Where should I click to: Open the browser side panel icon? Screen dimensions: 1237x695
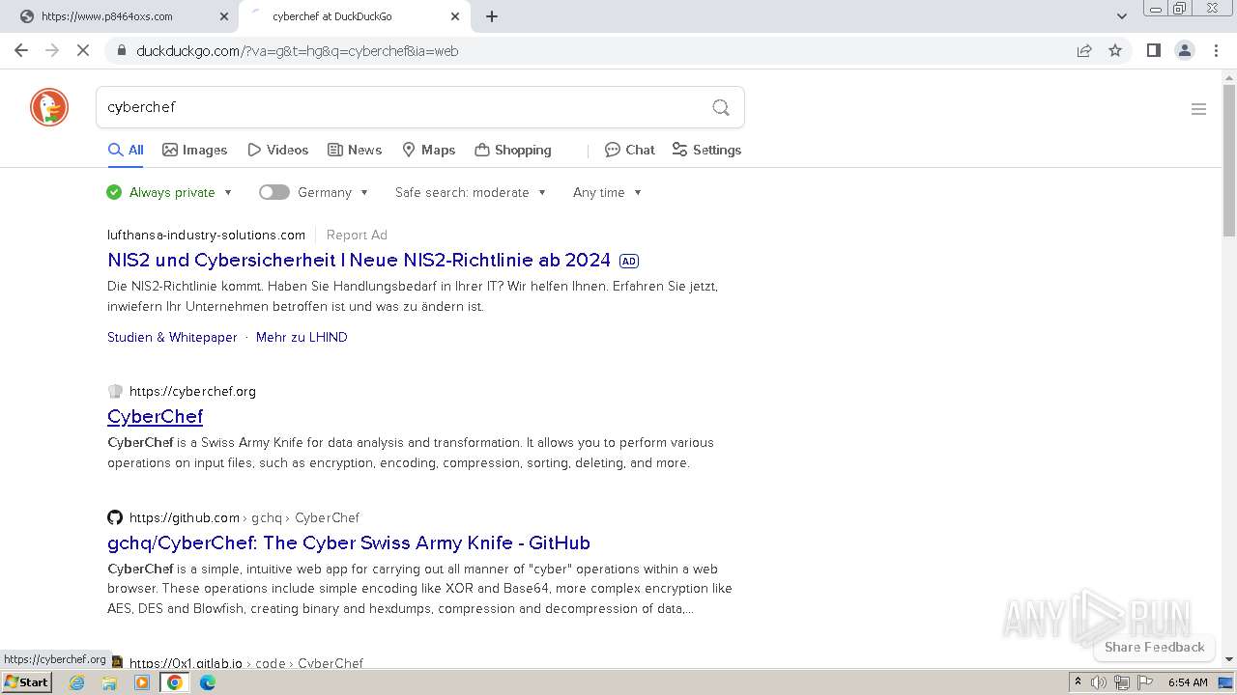(x=1153, y=50)
